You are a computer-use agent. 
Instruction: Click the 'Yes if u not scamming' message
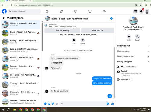(59, 91)
